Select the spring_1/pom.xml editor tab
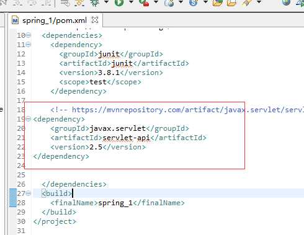Image resolution: width=304 pixels, height=235 pixels. [55, 20]
